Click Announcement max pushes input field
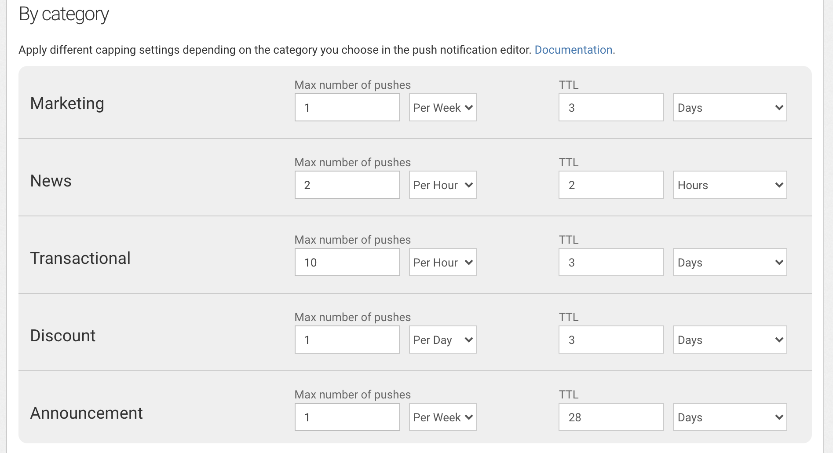Screen dimensions: 833x453 coord(347,417)
